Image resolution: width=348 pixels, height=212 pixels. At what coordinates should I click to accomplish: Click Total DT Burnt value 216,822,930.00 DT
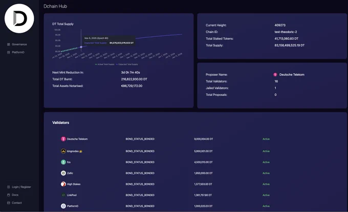134,79
